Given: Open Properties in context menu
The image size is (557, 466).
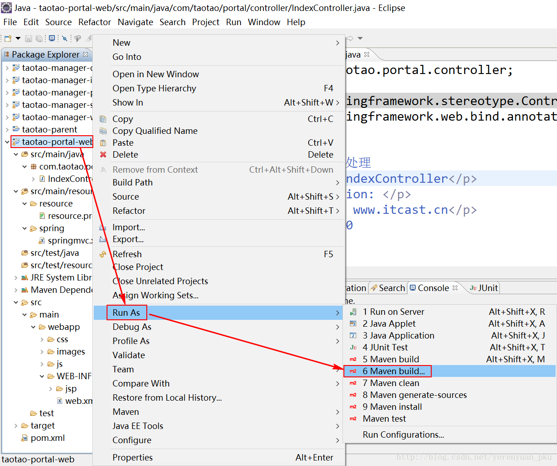Looking at the screenshot, I should point(218,457).
